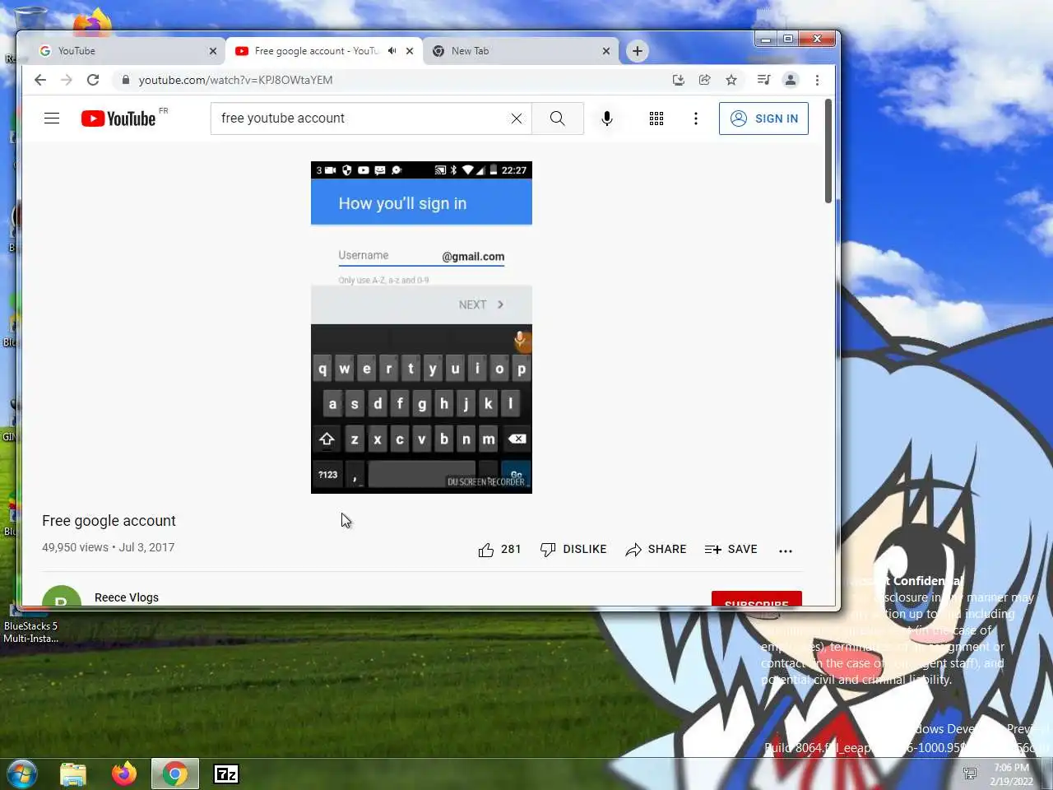Reload the current page
This screenshot has height=790, width=1053.
(x=93, y=80)
